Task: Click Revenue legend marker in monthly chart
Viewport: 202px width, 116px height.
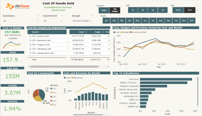Action: 72,78
